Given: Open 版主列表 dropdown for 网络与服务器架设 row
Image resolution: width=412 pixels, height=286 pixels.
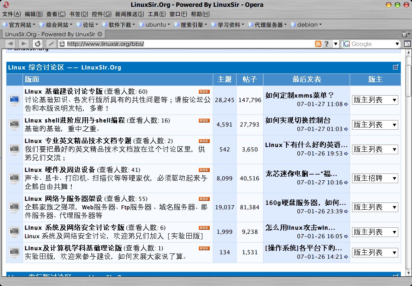Looking at the screenshot, I should (375, 207).
